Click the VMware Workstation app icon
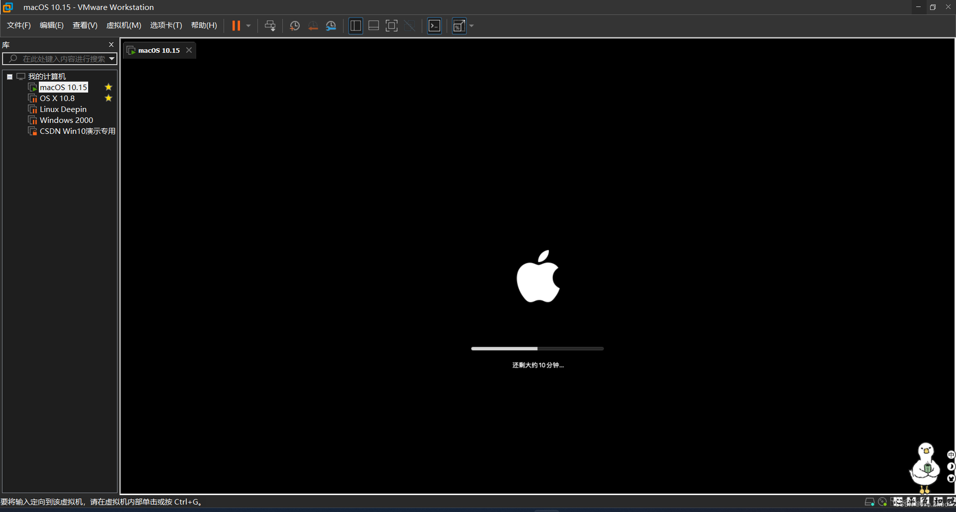Image resolution: width=956 pixels, height=512 pixels. tap(8, 7)
